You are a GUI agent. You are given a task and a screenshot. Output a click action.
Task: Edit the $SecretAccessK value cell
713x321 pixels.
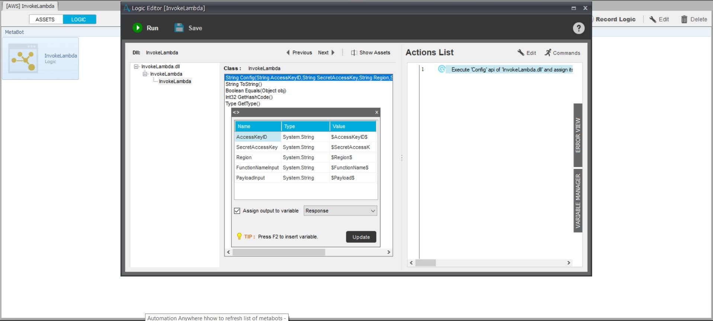353,147
